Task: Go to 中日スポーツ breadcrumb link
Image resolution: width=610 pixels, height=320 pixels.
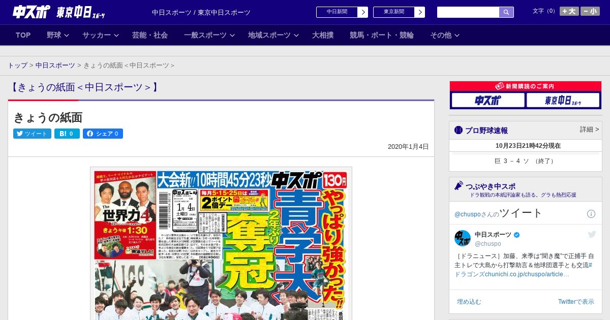Action: (x=55, y=66)
